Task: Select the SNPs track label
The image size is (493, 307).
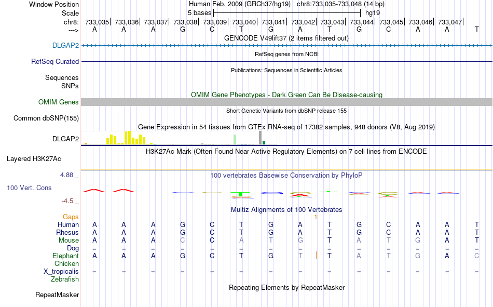Action: [x=70, y=86]
